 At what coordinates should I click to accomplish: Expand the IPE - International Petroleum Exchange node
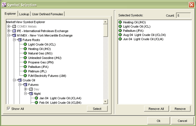pos(9,31)
